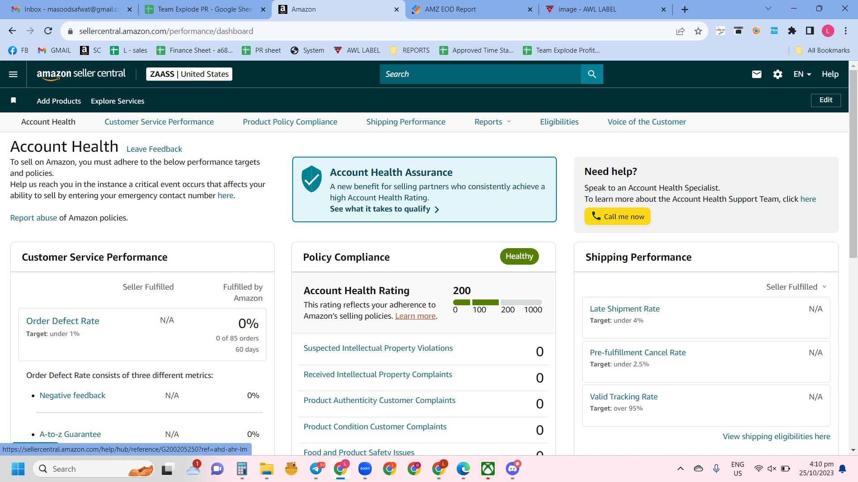Open the Chrome profile avatar L
The image size is (858, 482).
coord(828,30)
